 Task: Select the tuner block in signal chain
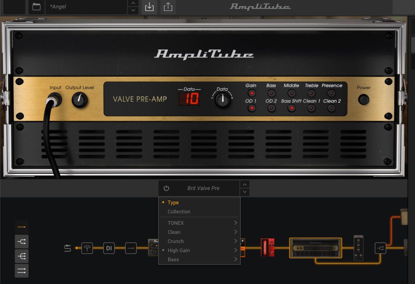point(87,248)
